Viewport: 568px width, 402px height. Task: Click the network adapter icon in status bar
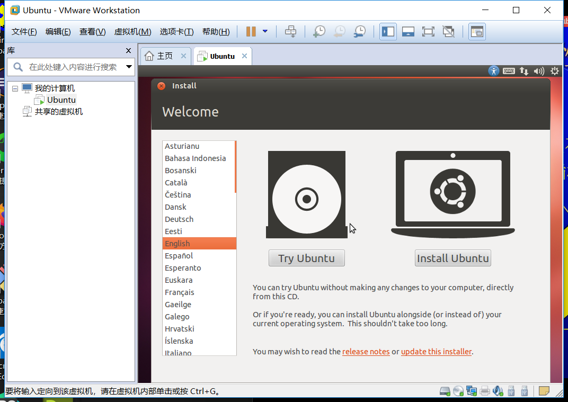click(x=471, y=391)
